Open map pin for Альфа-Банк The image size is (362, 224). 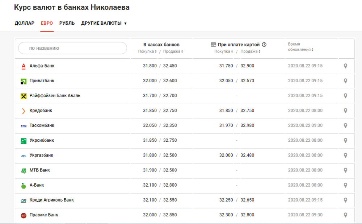(x=345, y=66)
